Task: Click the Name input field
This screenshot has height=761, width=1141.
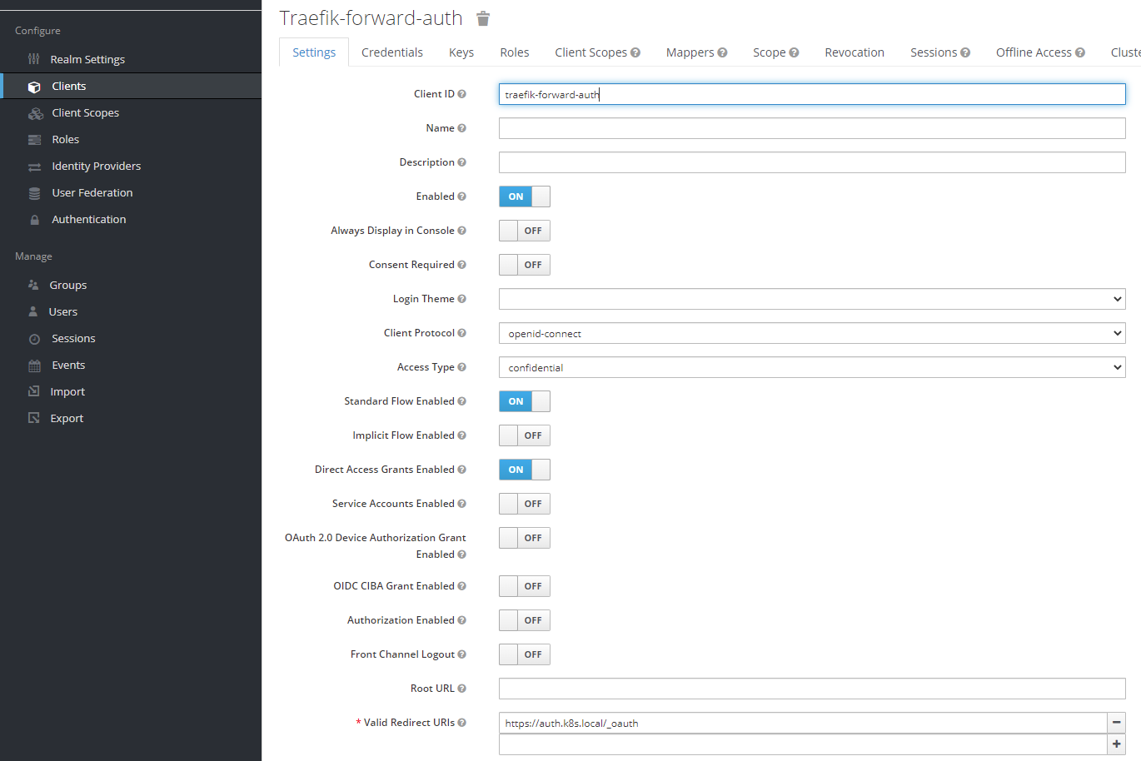Action: [812, 128]
